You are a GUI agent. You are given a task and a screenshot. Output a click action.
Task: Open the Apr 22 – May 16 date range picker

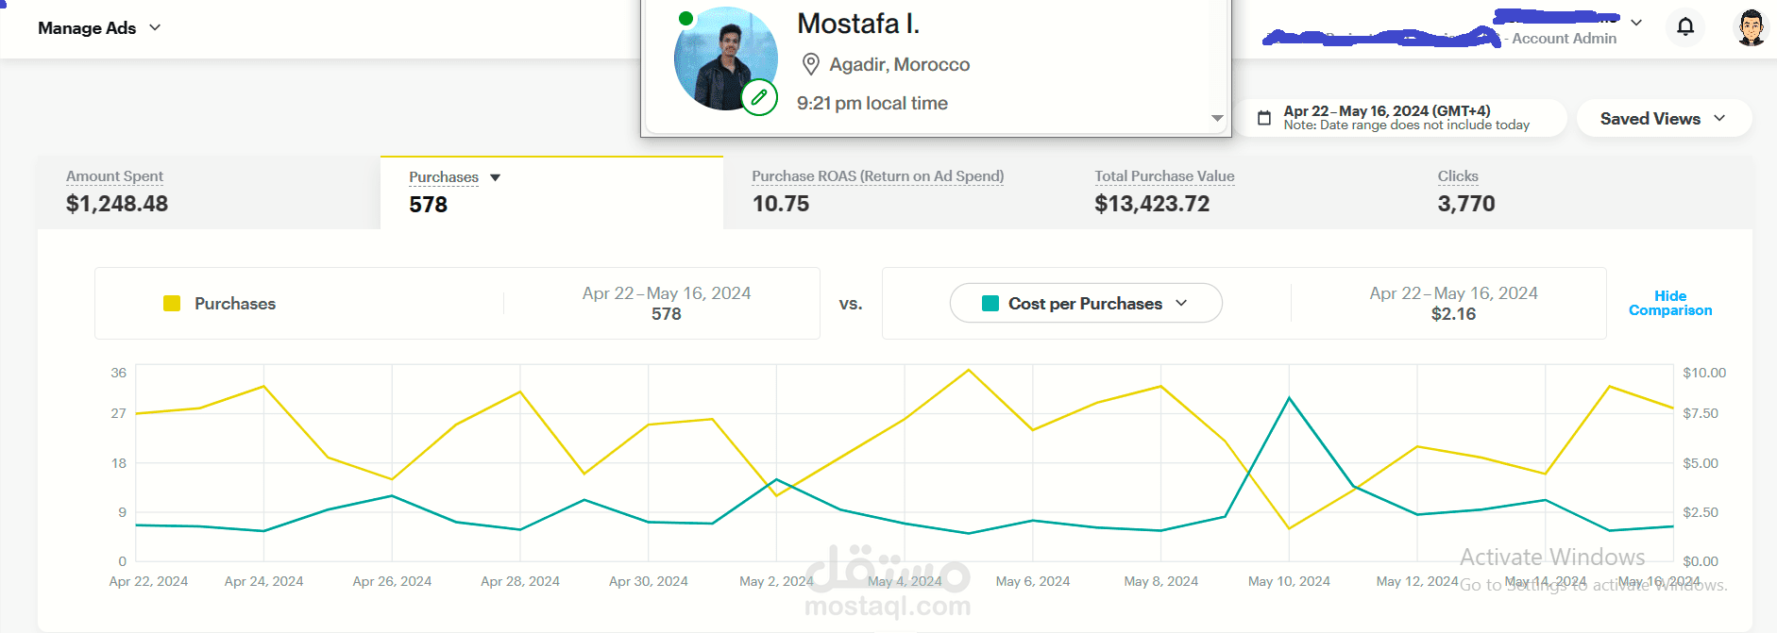(x=1405, y=118)
